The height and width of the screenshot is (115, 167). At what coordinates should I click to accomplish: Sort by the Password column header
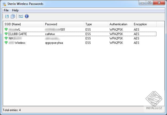pos(64,24)
